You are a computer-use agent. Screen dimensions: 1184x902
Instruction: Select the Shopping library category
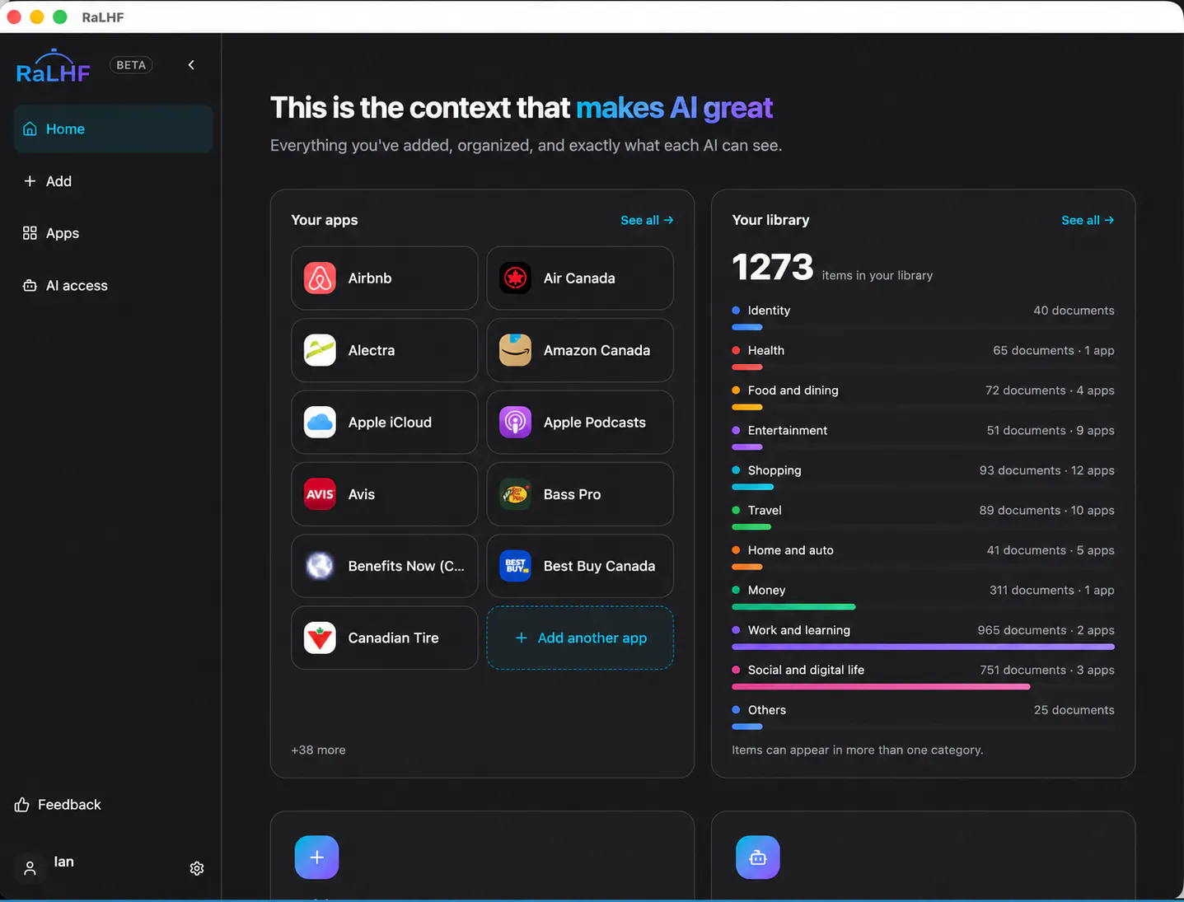click(x=923, y=476)
